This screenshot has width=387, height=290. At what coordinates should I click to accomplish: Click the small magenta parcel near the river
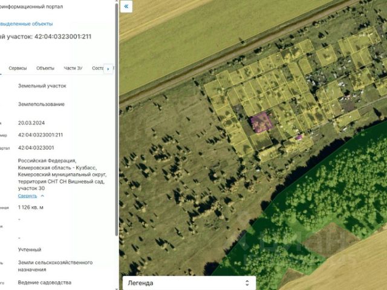click(x=299, y=137)
